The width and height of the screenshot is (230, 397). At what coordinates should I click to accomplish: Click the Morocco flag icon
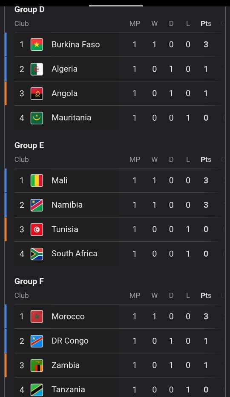click(37, 316)
